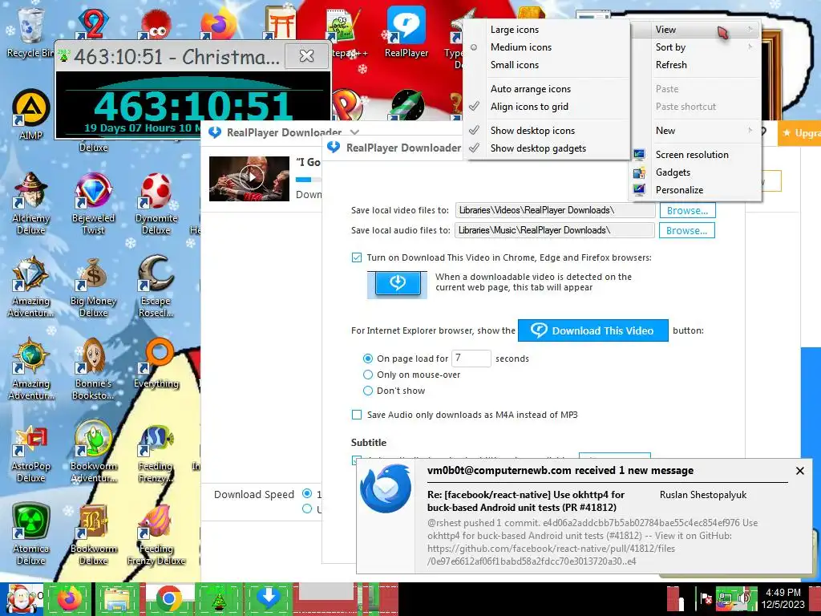Screen dimensions: 821x616
Task: Launch AIMP from the desktop
Action: click(x=30, y=114)
